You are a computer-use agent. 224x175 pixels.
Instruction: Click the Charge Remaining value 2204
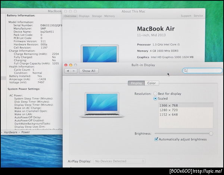click(55, 54)
